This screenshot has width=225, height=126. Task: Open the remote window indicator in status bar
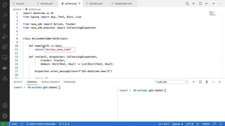[x=3, y=124]
